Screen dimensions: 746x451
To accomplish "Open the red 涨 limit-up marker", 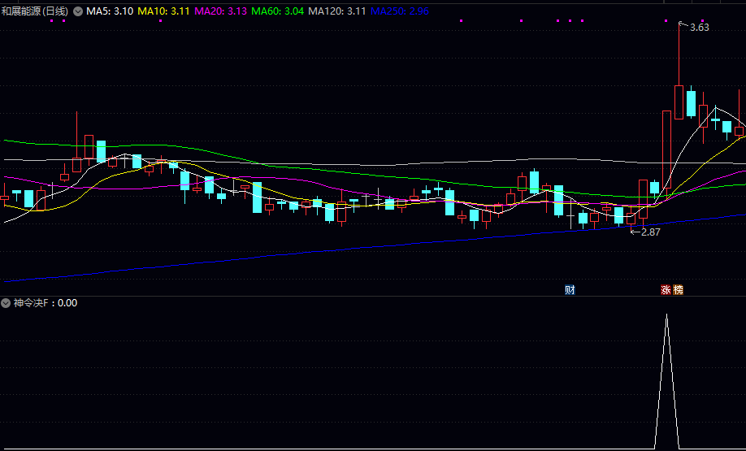I will (x=666, y=290).
